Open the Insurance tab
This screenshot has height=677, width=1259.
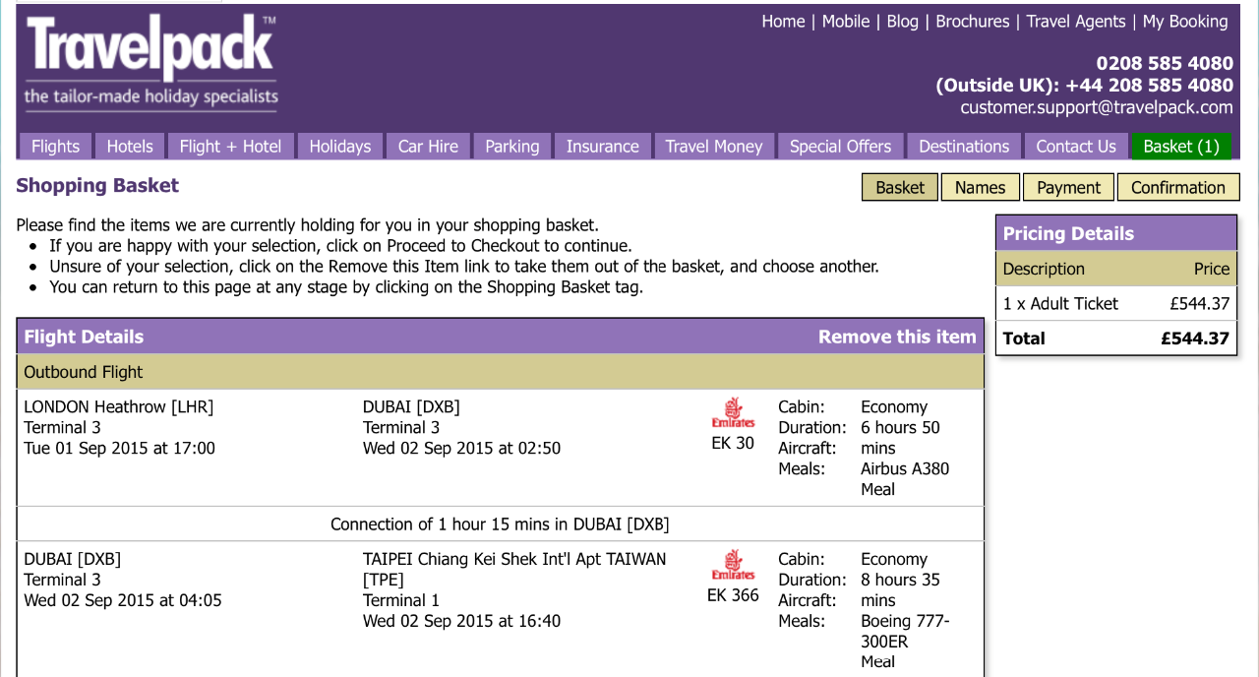[x=603, y=146]
